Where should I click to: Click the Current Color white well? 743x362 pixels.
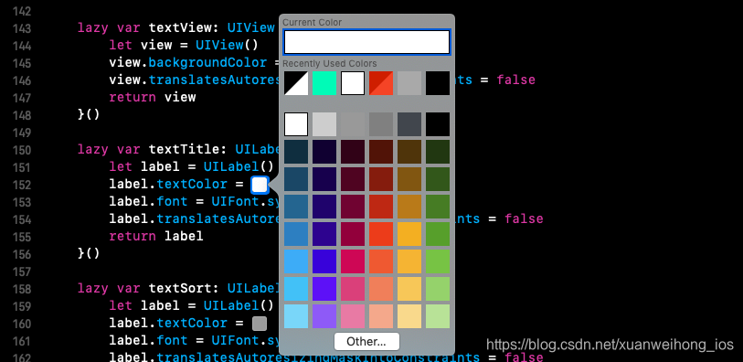pos(366,42)
